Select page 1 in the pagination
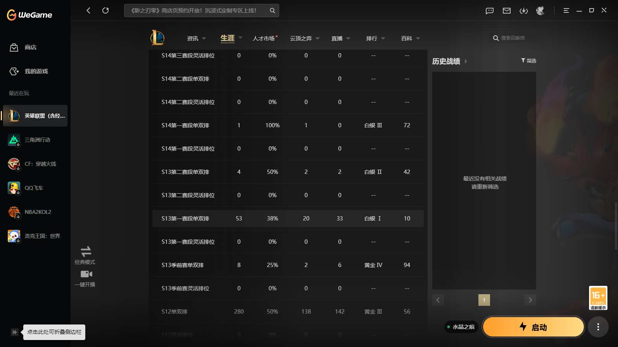 pyautogui.click(x=484, y=300)
